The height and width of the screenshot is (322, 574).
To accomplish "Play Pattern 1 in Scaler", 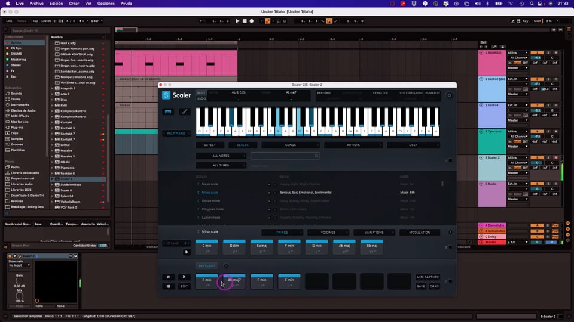I will (x=184, y=277).
